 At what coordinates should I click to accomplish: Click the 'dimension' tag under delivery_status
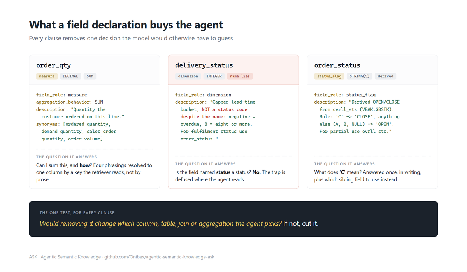188,76
